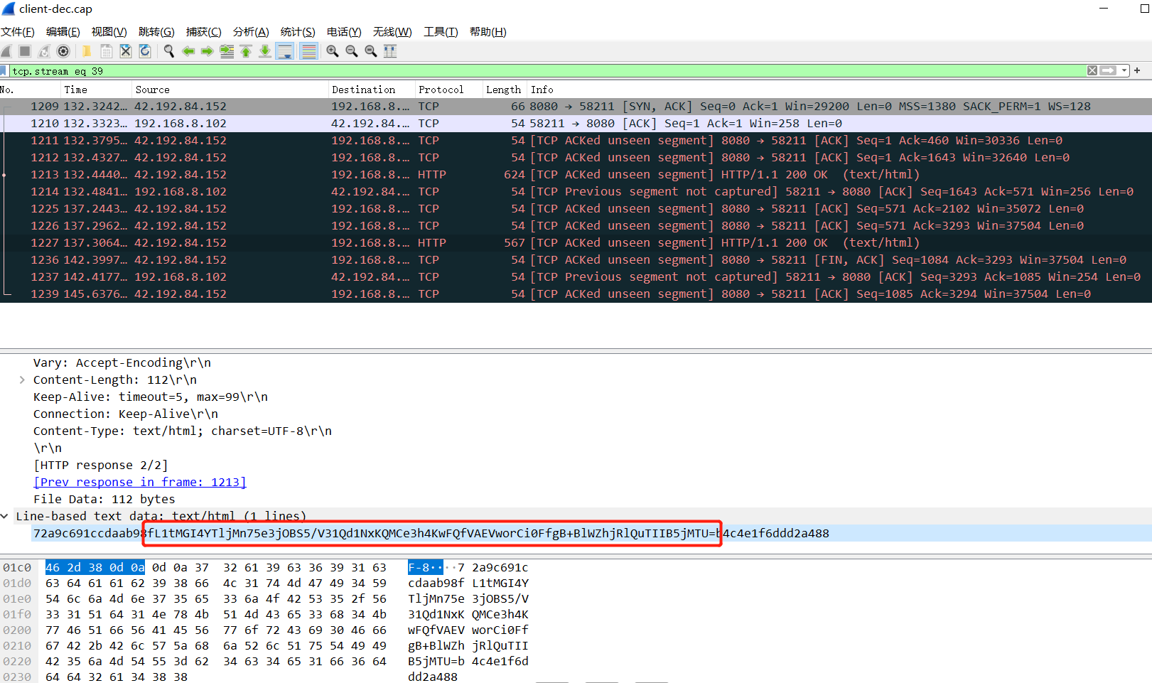This screenshot has height=683, width=1152.
Task: Select packet 1236 FIN, ACK row
Action: [576, 260]
